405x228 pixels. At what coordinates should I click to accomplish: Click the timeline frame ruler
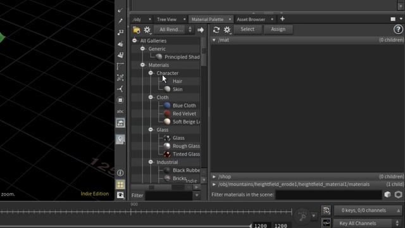(x=146, y=212)
